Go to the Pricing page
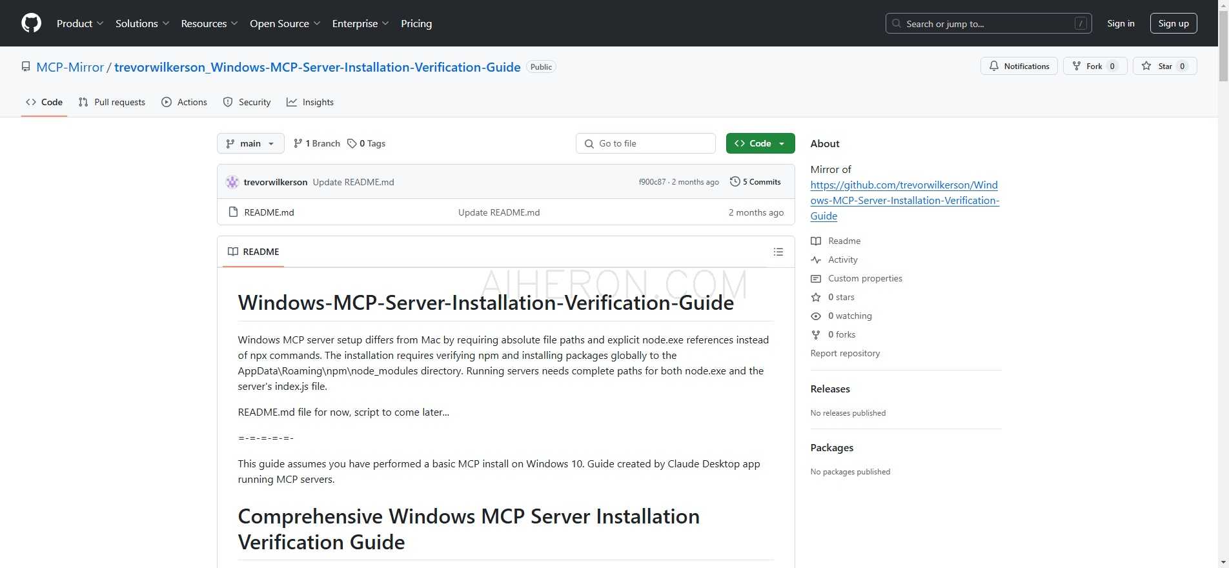Screen dimensions: 1229x568 tap(416, 23)
